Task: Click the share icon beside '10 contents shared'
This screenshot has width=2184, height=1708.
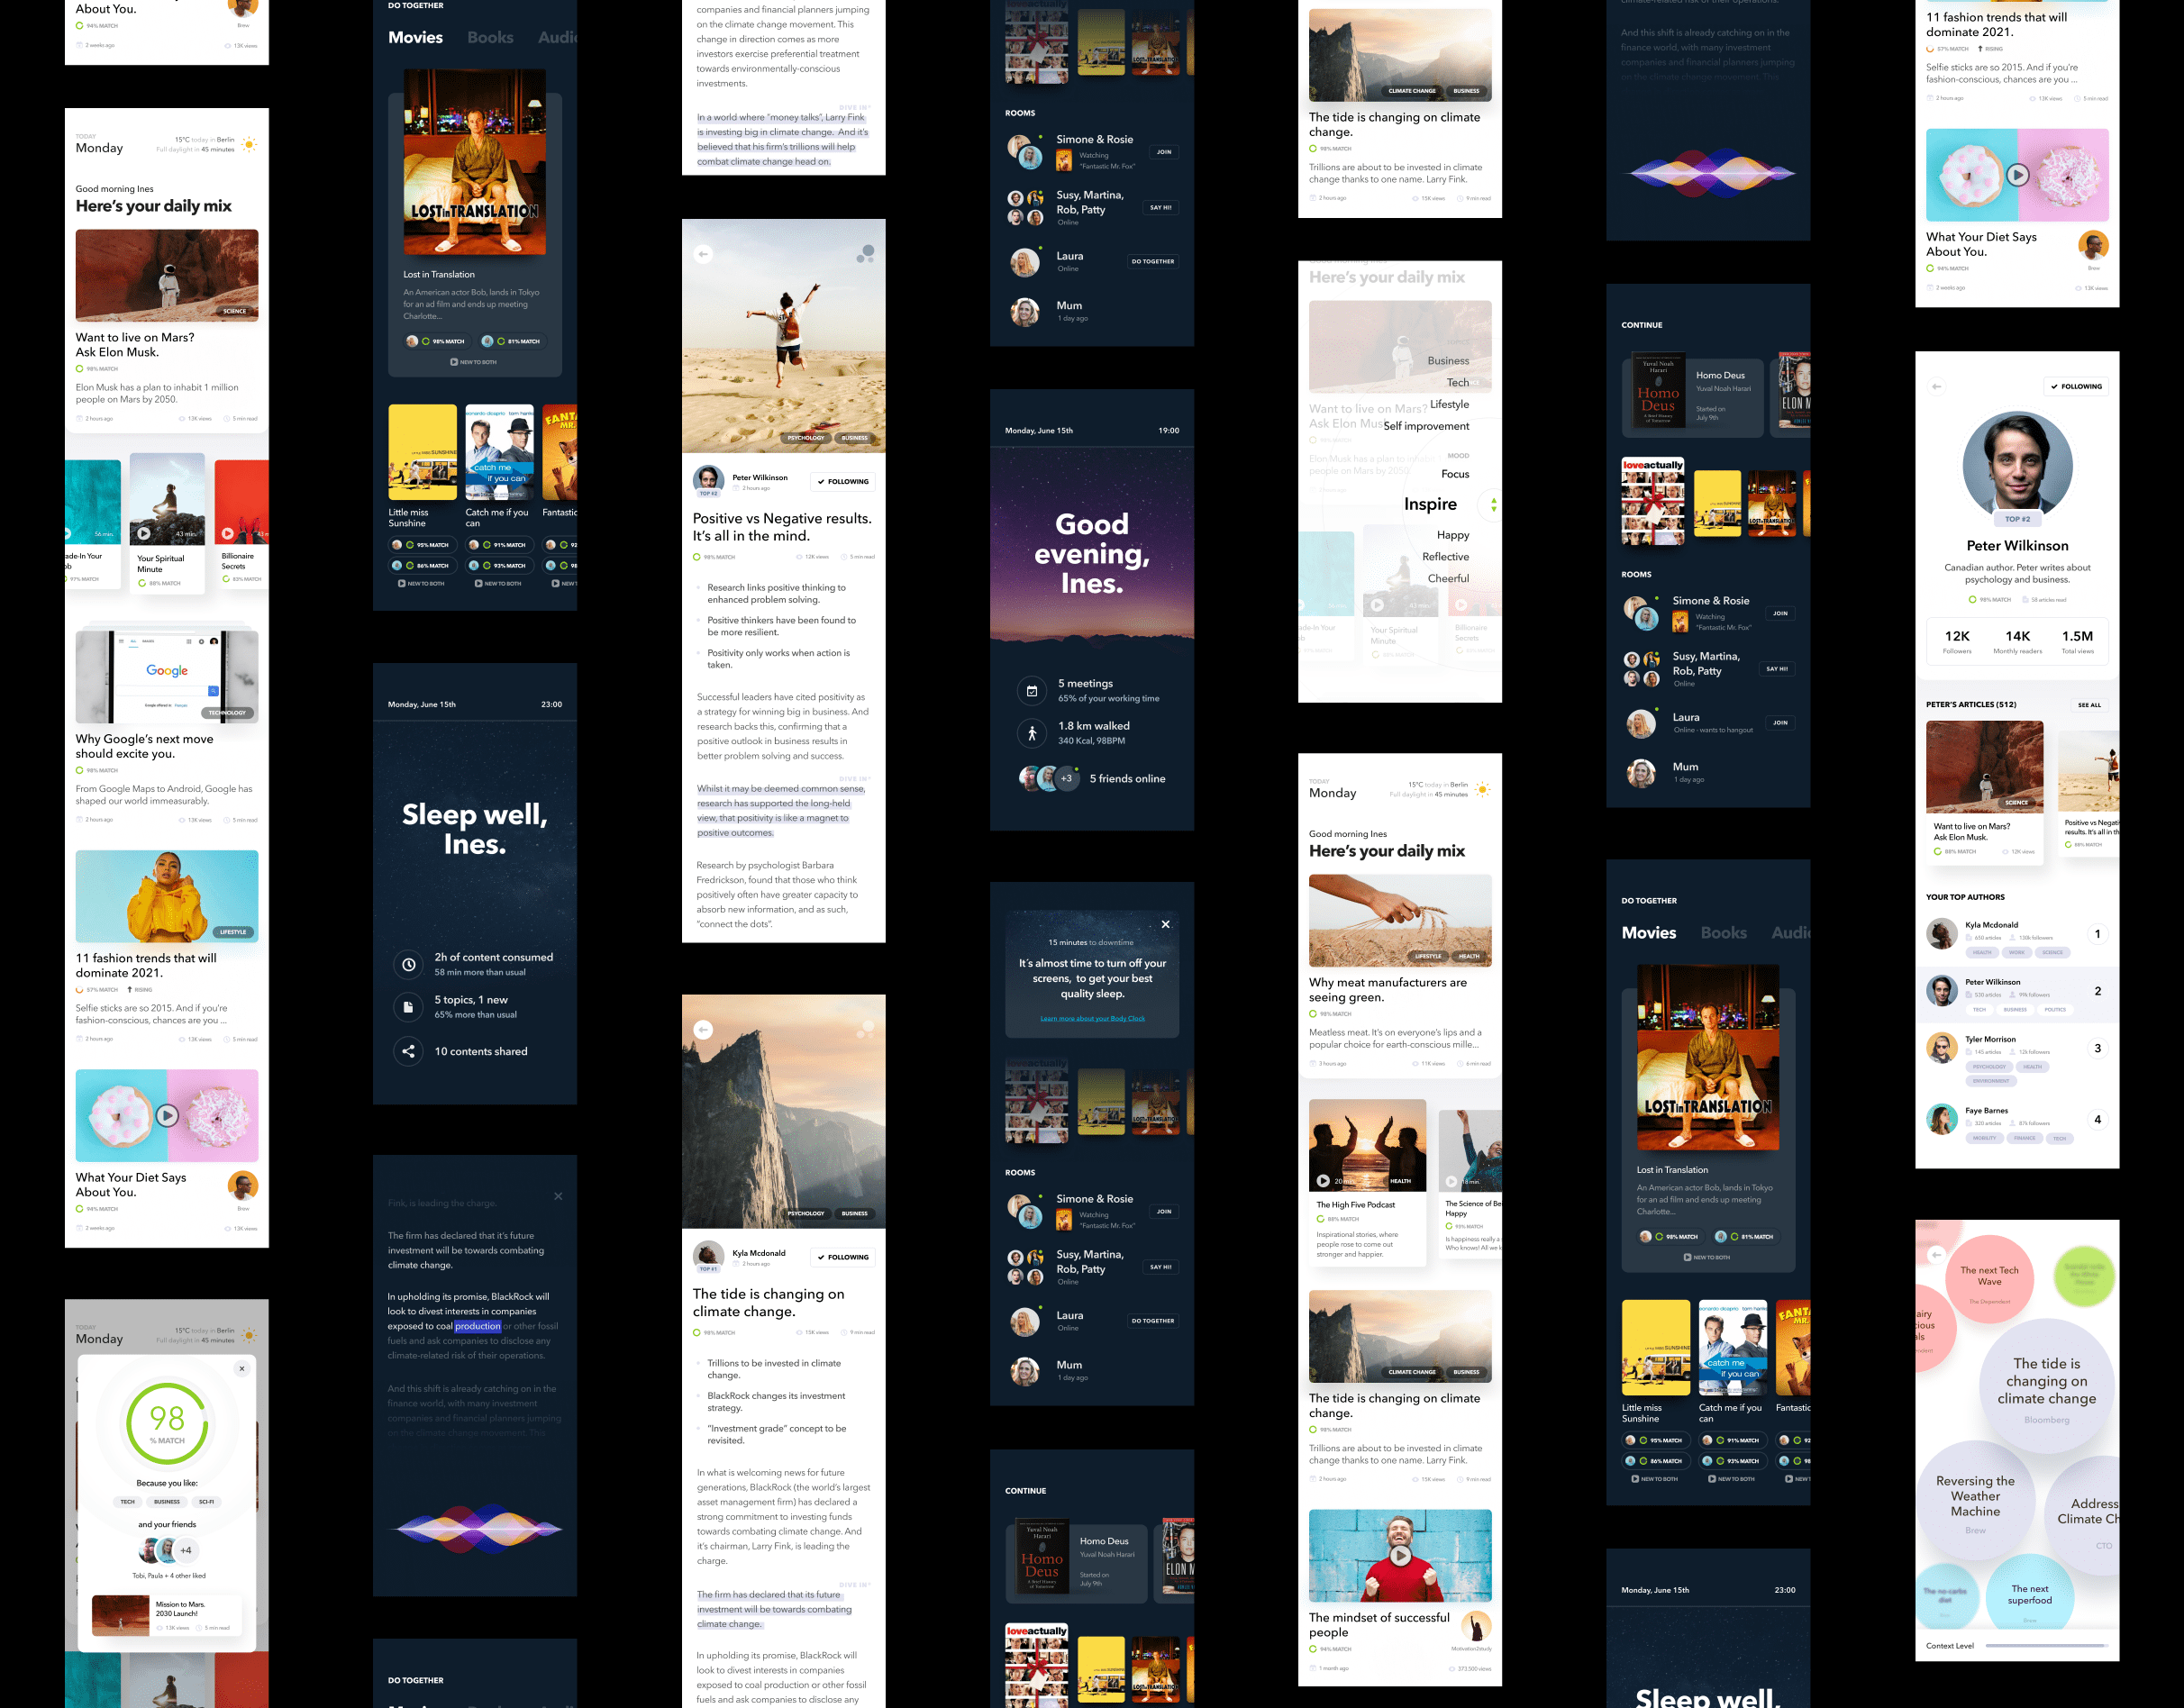Action: (x=408, y=1051)
